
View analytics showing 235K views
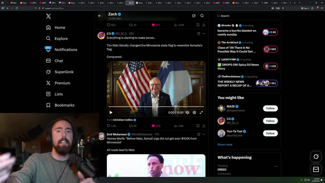coord(179,25)
